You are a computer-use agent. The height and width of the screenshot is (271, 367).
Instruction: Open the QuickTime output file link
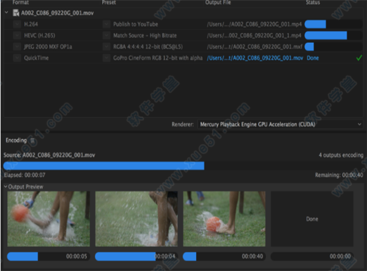[254, 58]
